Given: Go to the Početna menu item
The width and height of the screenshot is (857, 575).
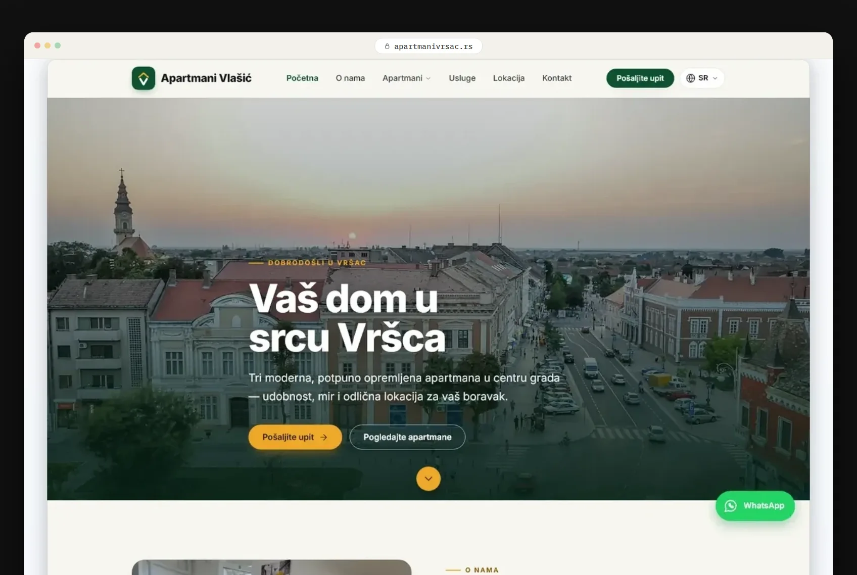Looking at the screenshot, I should (302, 78).
